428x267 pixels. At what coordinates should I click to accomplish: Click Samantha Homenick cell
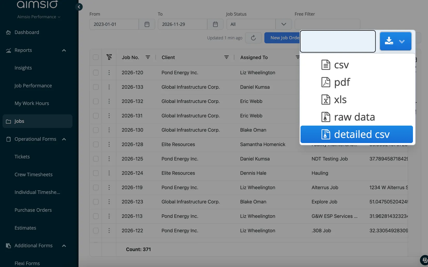coord(263,144)
